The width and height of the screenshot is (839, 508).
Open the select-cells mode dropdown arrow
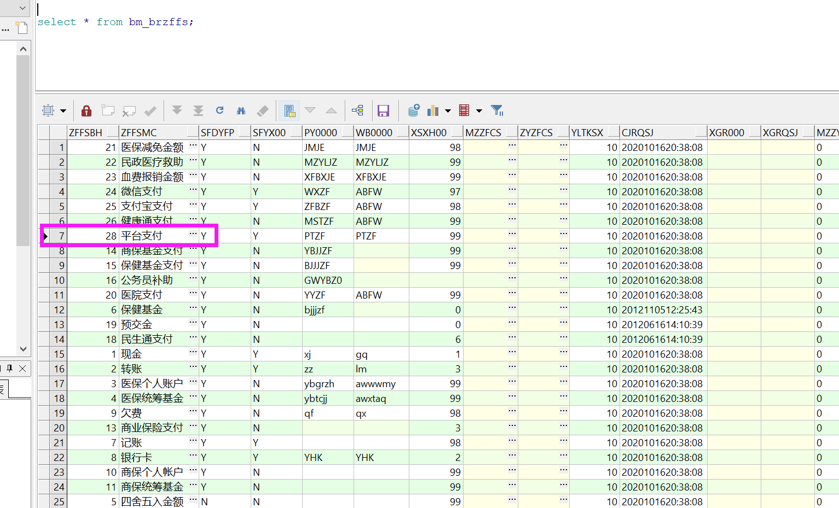click(x=63, y=111)
